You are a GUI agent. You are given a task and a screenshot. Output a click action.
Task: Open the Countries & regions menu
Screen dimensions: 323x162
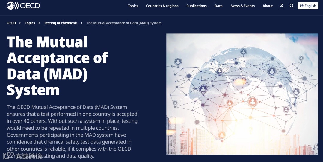(162, 6)
